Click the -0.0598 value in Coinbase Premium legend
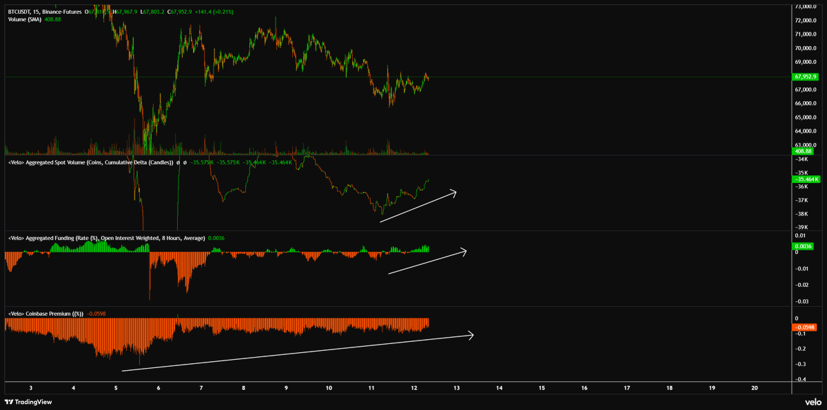Viewport: 827px width, 410px height. [x=96, y=314]
